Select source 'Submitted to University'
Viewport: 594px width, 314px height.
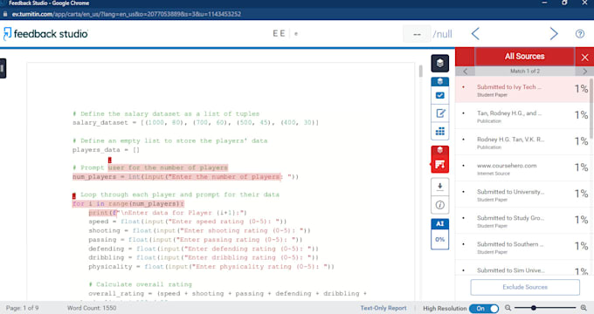522,195
